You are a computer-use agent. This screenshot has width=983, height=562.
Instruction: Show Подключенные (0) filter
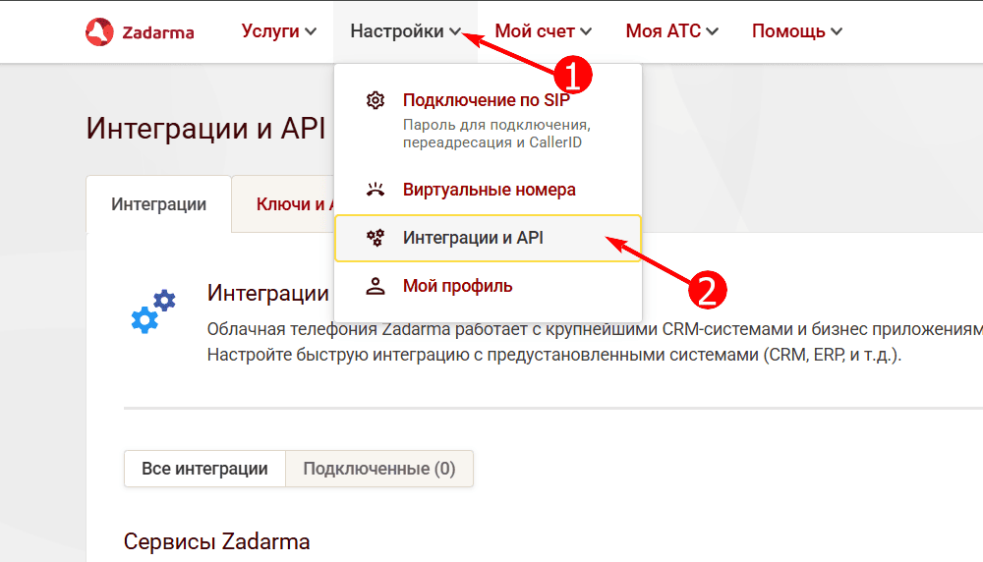pyautogui.click(x=379, y=469)
